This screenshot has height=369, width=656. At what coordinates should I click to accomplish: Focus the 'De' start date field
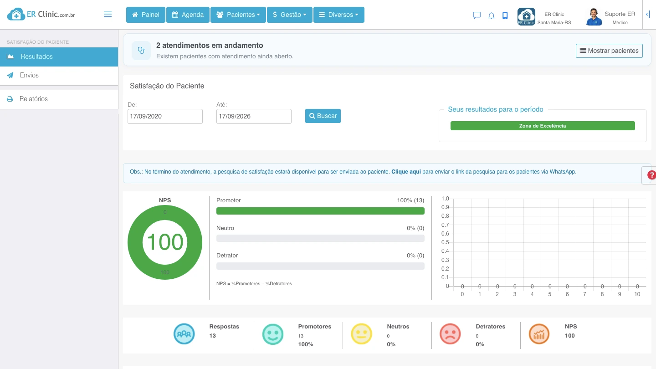pos(165,116)
